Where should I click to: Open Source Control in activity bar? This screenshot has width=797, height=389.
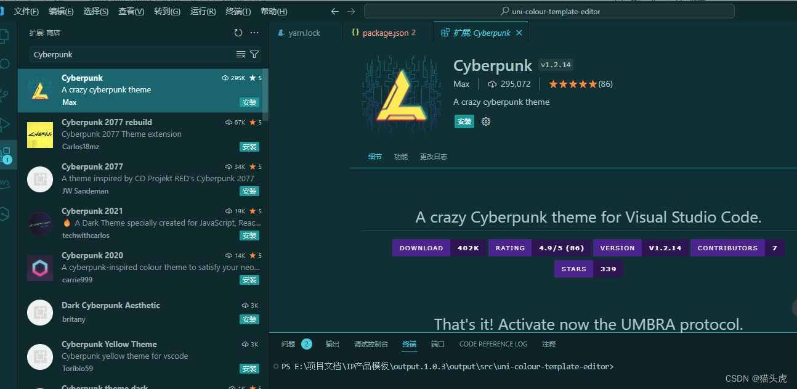point(6,94)
